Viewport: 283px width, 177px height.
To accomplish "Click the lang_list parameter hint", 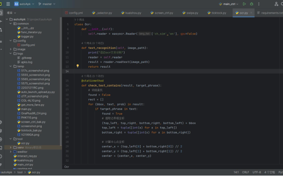I will pyautogui.click(x=144, y=34).
